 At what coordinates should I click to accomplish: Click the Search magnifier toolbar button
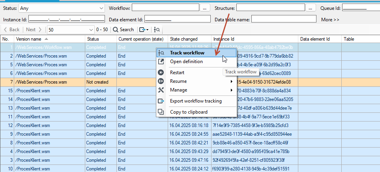124,30
